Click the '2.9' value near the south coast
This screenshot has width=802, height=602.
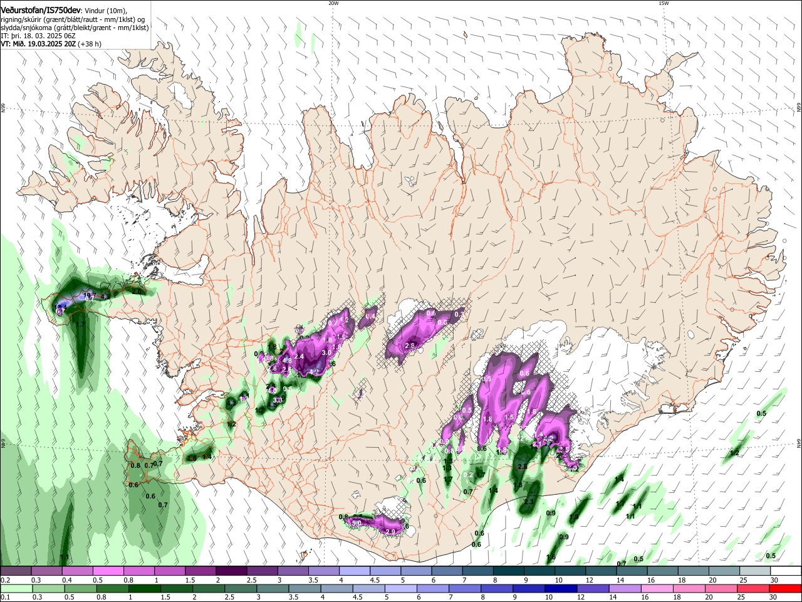tap(390, 532)
